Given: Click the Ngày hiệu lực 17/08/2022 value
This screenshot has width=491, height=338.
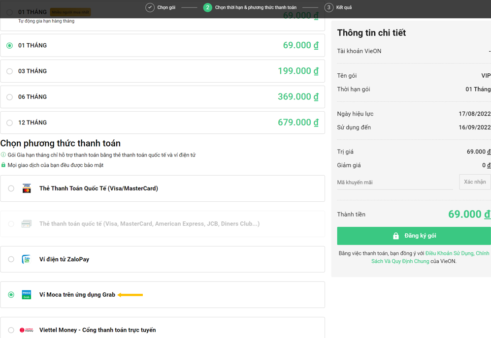Looking at the screenshot, I should (475, 114).
